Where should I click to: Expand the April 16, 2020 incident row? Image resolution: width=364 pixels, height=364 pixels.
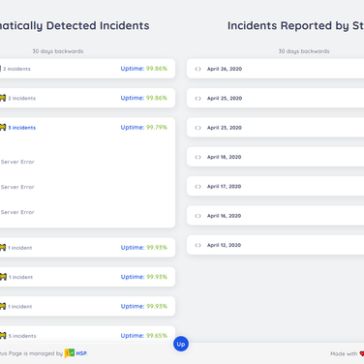pyautogui.click(x=275, y=216)
